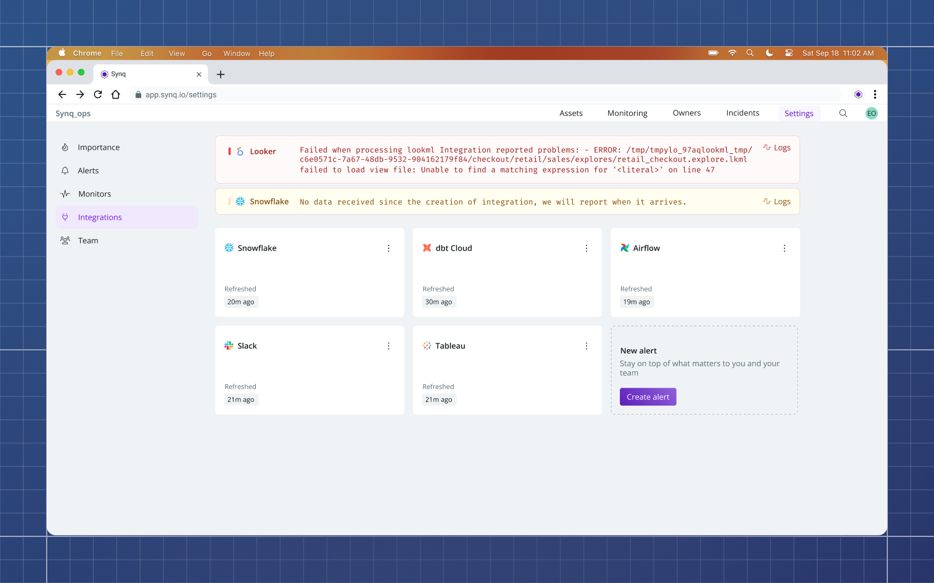The image size is (934, 583).
Task: Click the Slack logo icon
Action: [229, 345]
